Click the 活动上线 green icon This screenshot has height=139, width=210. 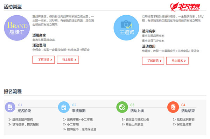pos(122,107)
